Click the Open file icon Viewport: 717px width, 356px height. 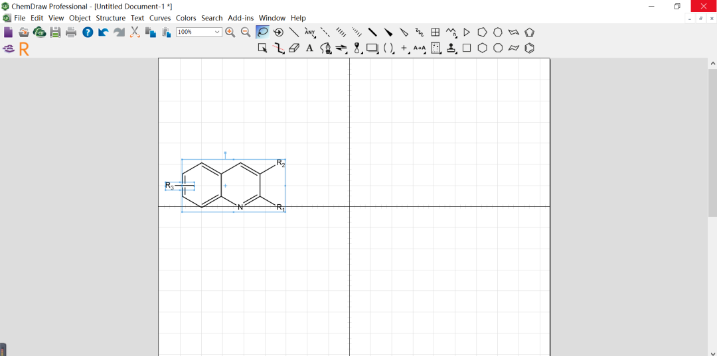point(24,32)
